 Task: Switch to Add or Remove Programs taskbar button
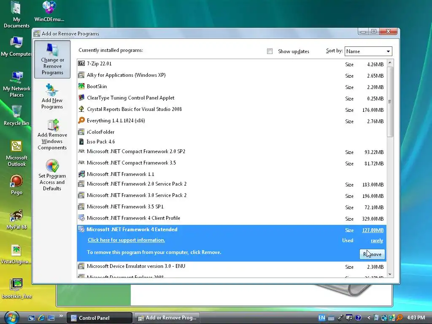pos(167,318)
